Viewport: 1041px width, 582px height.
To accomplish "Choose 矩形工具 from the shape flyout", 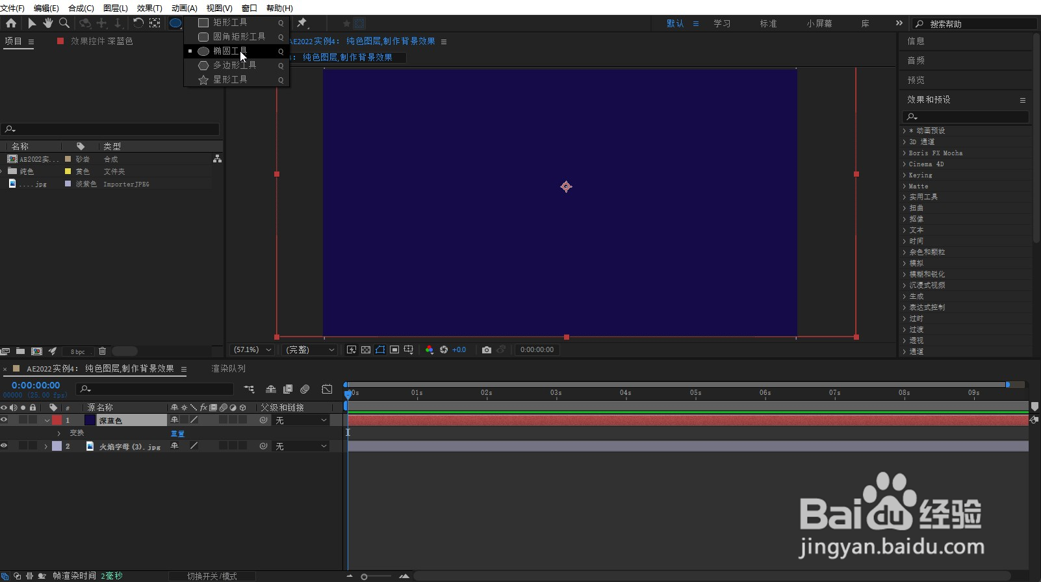I will click(237, 22).
